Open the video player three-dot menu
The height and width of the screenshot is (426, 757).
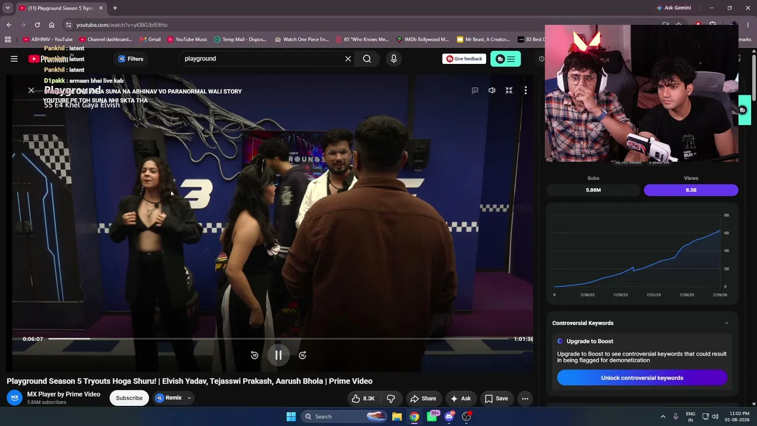pos(525,91)
